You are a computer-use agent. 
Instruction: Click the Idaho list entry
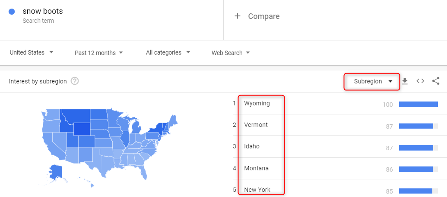point(252,146)
